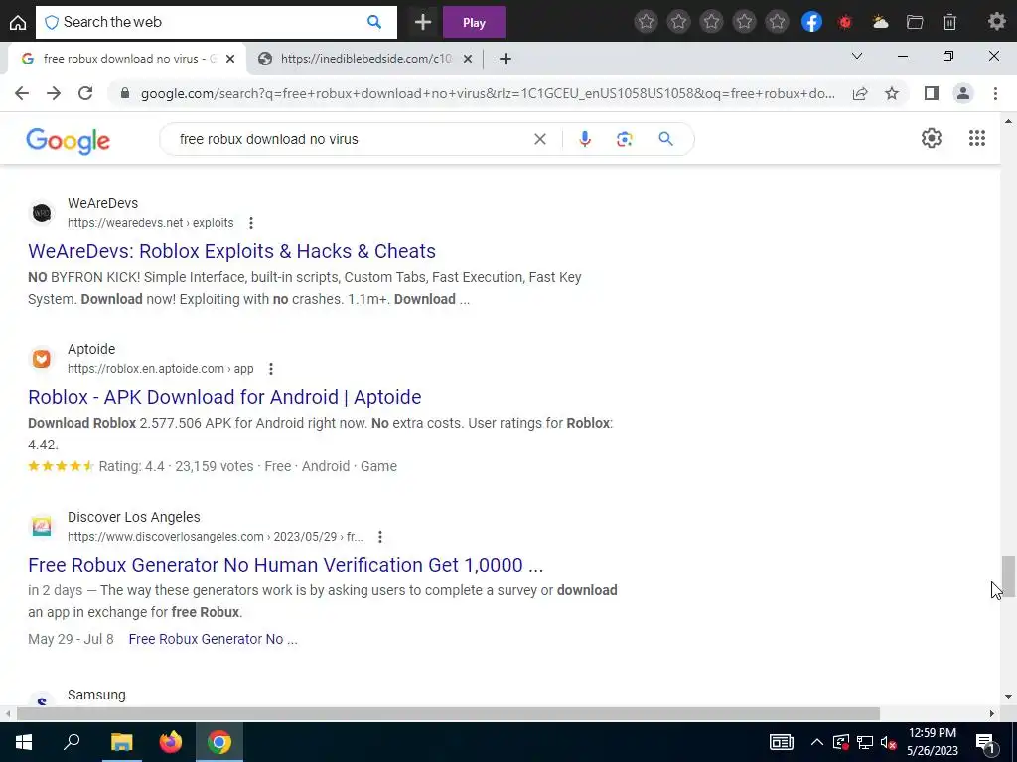Go to Google homepage via logo
The image size is (1017, 762).
tap(69, 141)
